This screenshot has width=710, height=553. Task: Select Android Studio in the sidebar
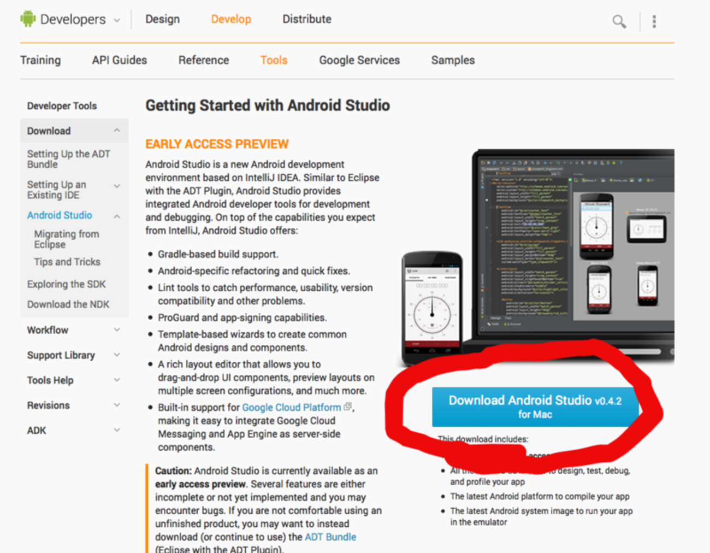[60, 215]
